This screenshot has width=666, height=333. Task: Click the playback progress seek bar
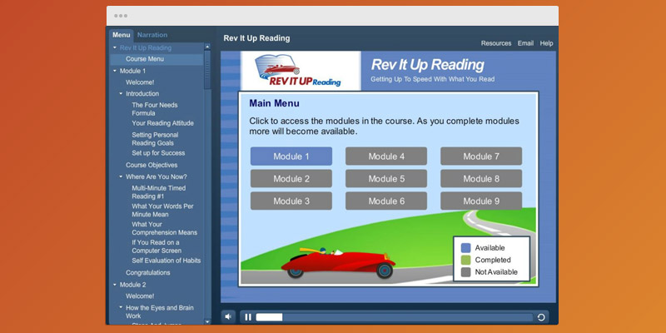point(394,317)
